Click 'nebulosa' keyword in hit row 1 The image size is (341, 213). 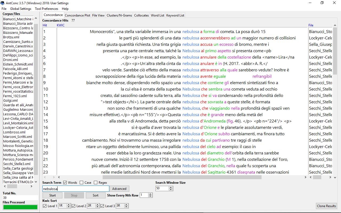(x=191, y=32)
